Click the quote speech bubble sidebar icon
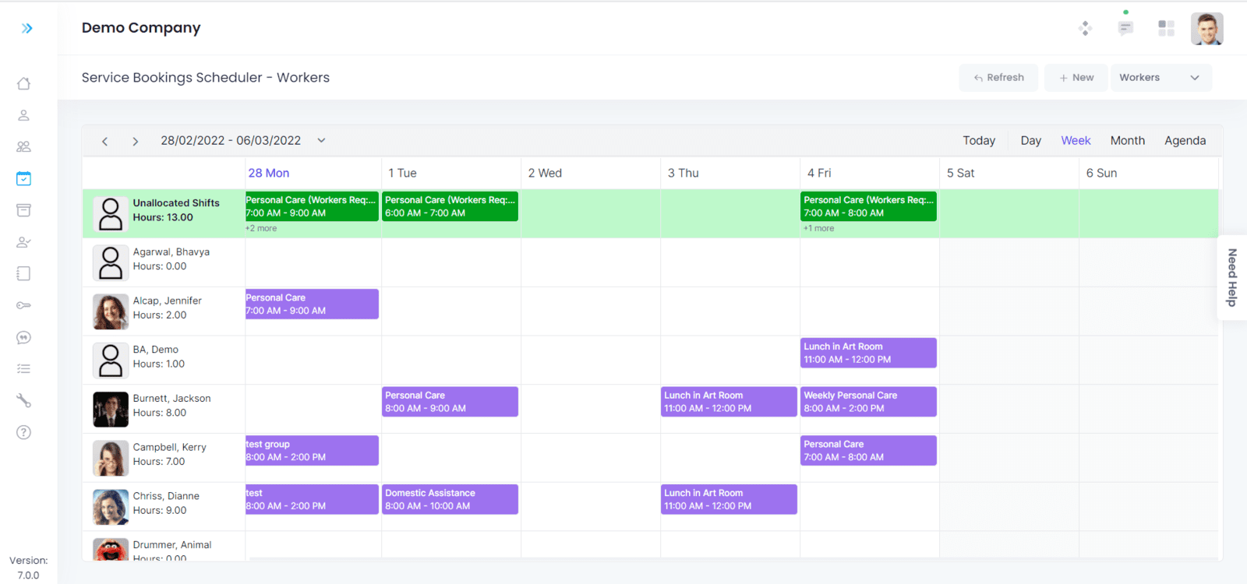 [24, 337]
